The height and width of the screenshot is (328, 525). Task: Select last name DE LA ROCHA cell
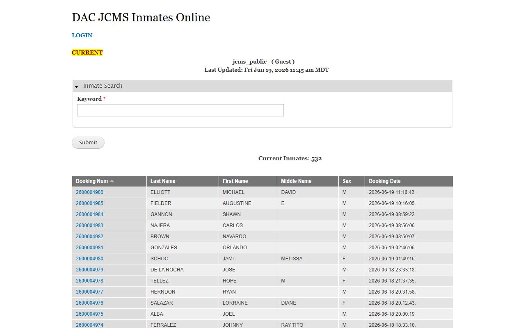point(183,270)
